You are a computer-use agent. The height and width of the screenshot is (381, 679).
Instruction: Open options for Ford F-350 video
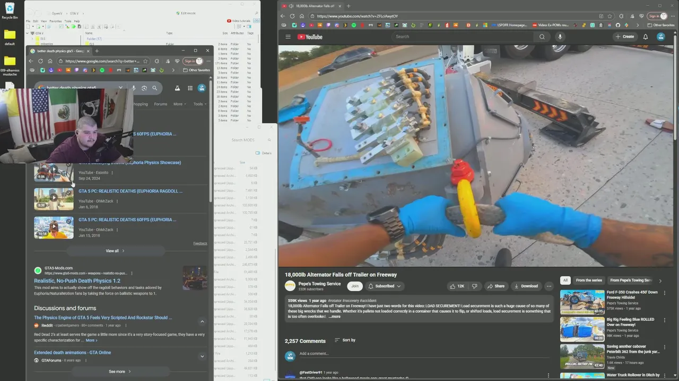(664, 293)
